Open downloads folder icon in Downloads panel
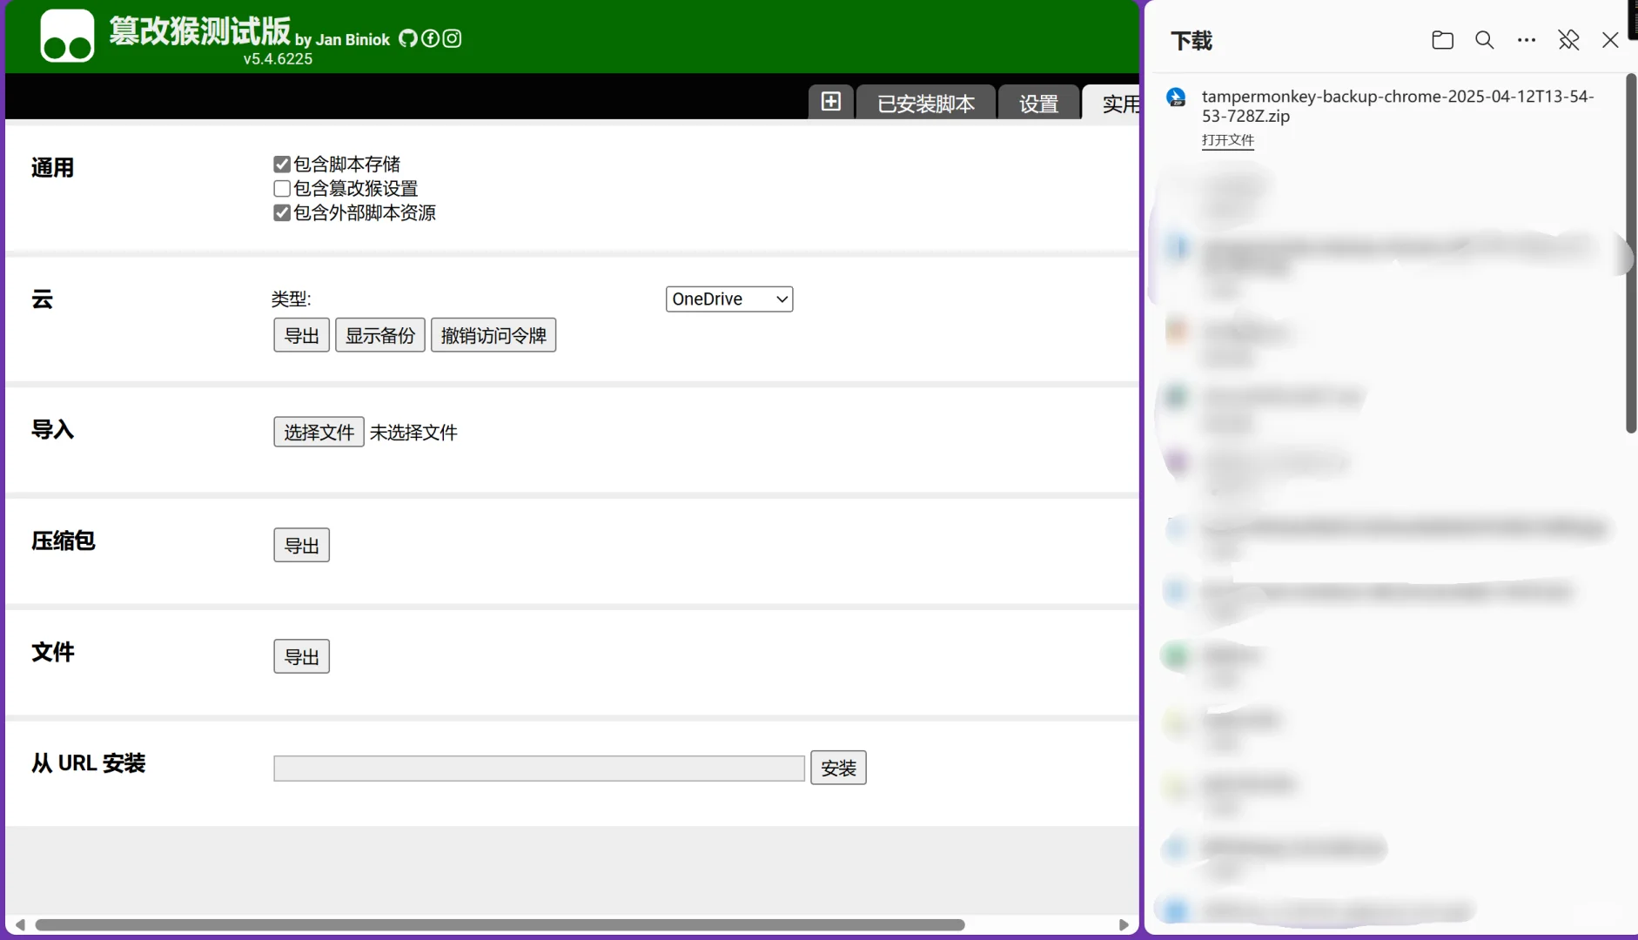 pyautogui.click(x=1442, y=40)
